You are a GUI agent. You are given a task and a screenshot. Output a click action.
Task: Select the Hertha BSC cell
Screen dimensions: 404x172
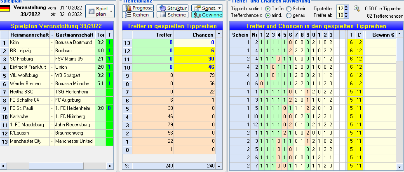coord(29,92)
